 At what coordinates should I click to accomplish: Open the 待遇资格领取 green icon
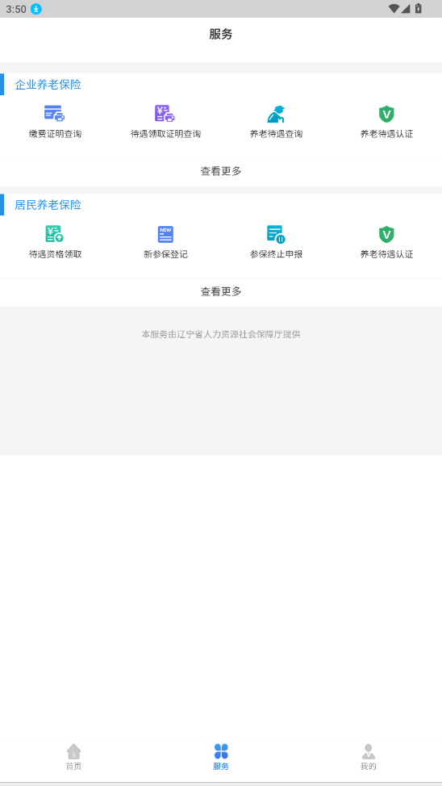[55, 234]
